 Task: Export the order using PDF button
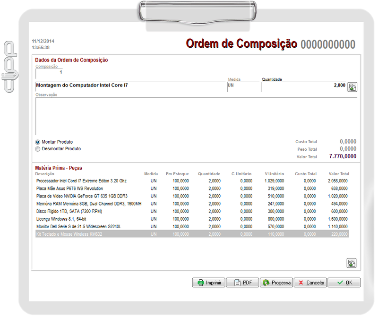pyautogui.click(x=242, y=283)
